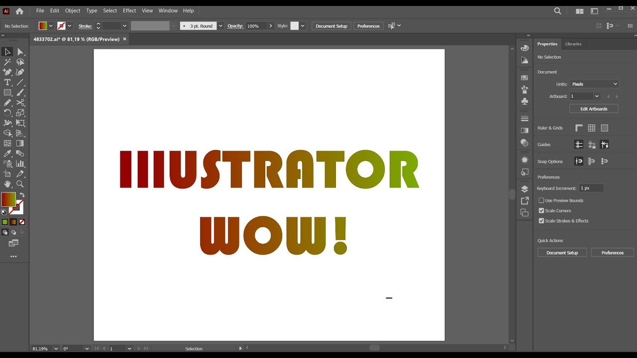Open the Color panel palette icon
The image size is (637, 358).
pyautogui.click(x=525, y=48)
